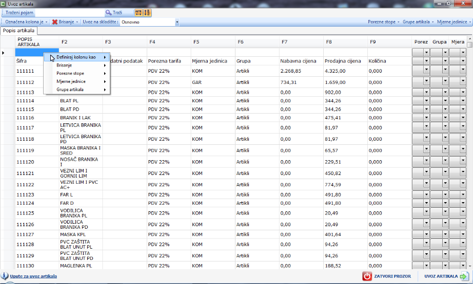Image resolution: width=473 pixels, height=284 pixels.
Task: Open Grupa dropdown in row 111112
Action: [x=445, y=81]
